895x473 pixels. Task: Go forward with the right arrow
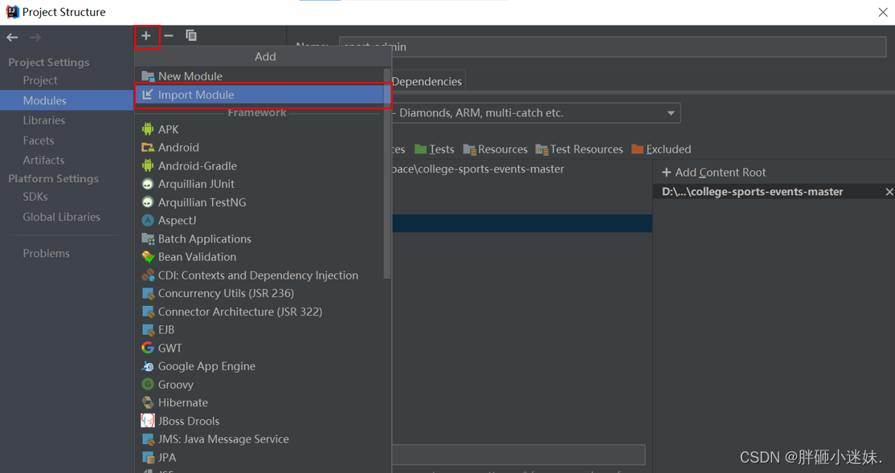coord(35,38)
